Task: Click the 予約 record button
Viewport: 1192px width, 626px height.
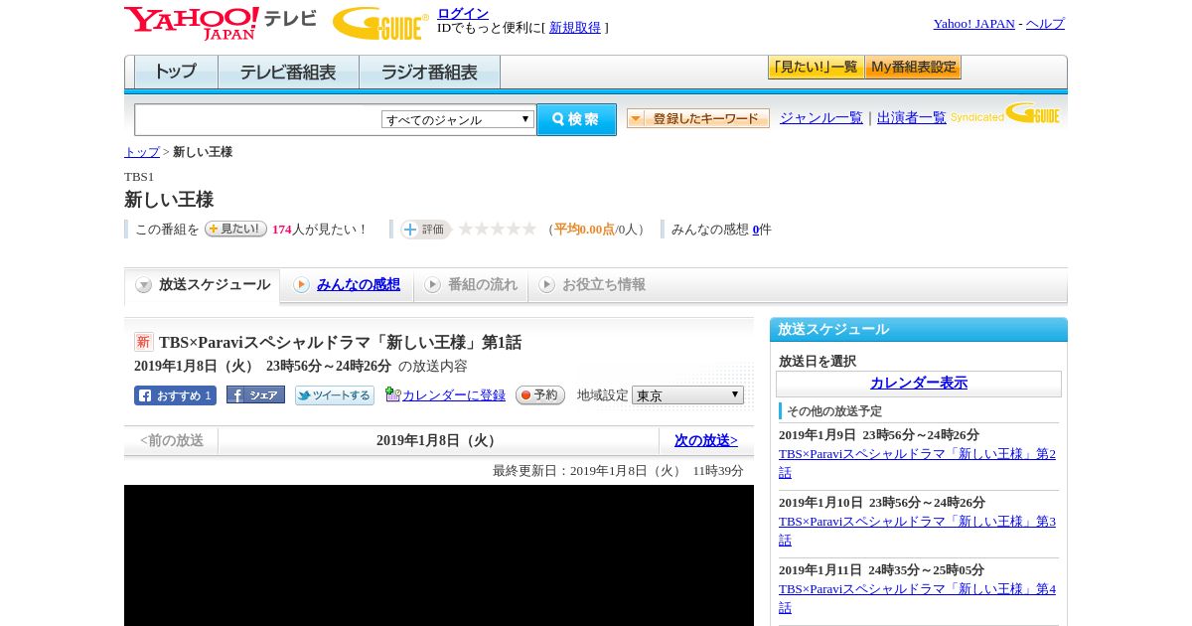Action: (x=540, y=395)
